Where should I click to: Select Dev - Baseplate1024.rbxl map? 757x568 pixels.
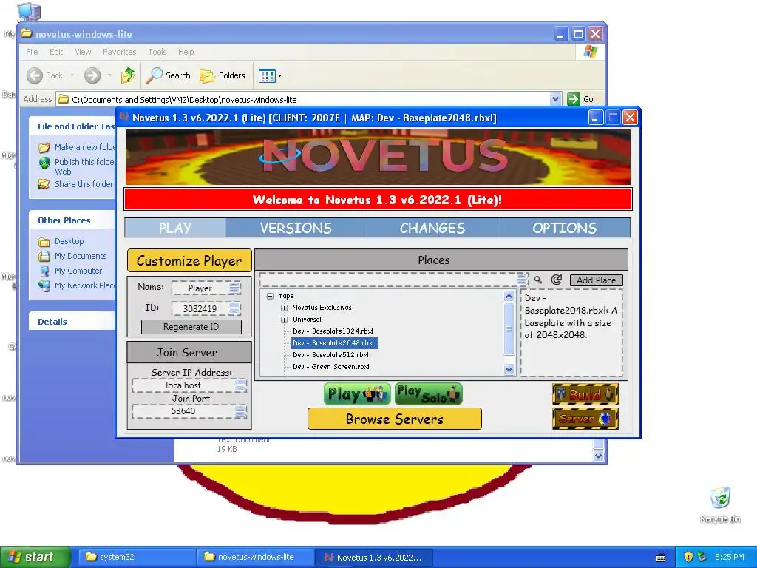pos(333,331)
